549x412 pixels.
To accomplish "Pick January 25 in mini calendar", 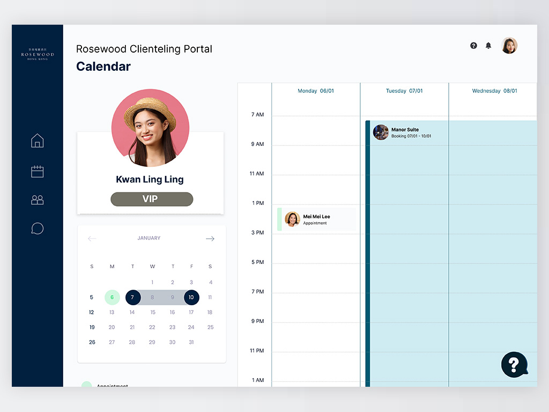I will click(x=210, y=327).
